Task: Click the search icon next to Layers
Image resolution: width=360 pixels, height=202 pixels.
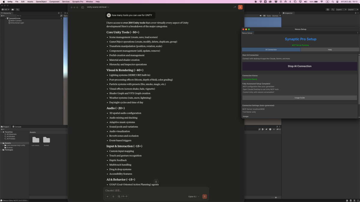Action: tap(332, 9)
